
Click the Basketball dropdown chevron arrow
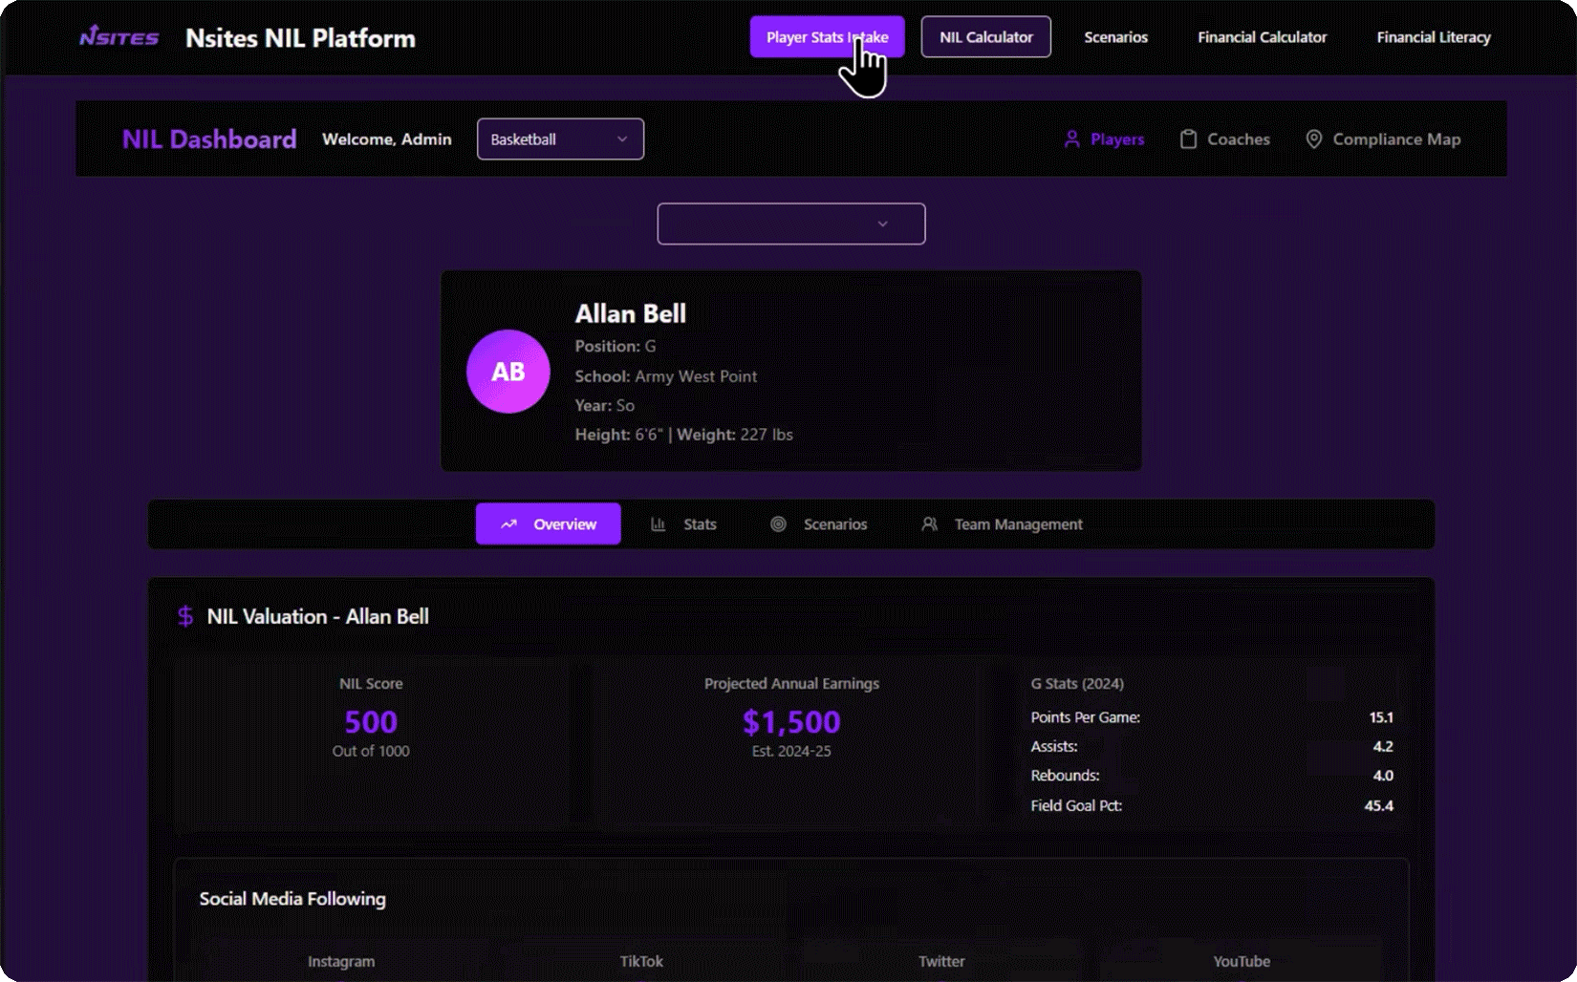coord(622,139)
